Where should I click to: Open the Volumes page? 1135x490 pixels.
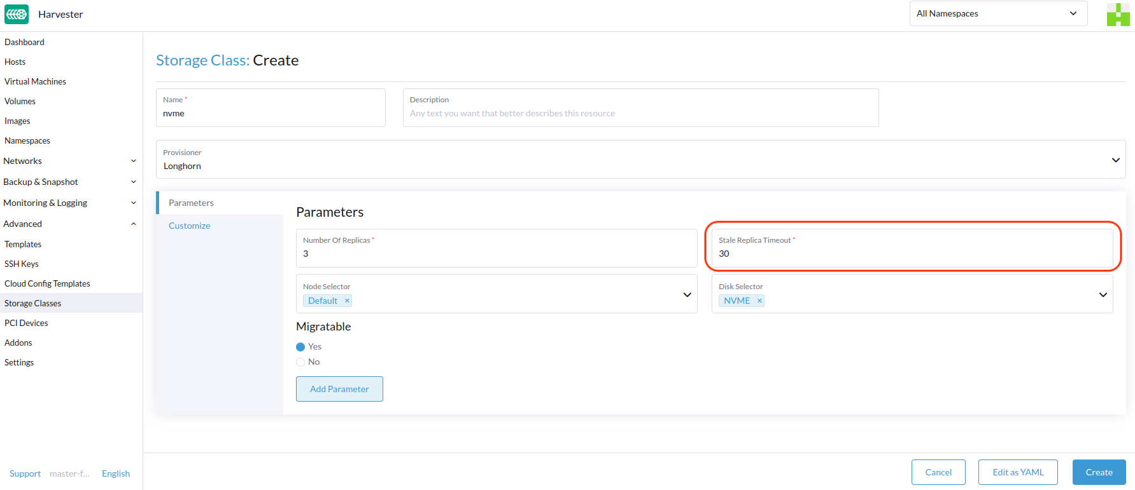point(71,101)
